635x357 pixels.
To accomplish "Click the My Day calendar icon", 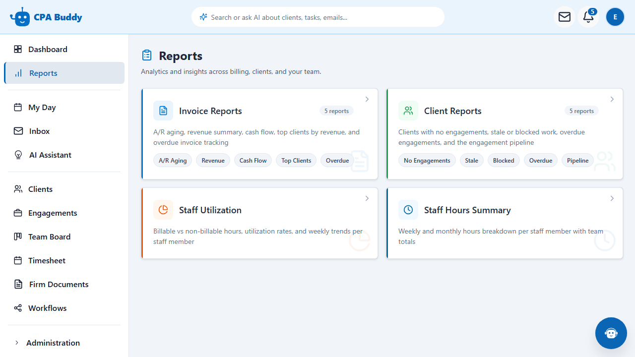I will click(x=18, y=107).
